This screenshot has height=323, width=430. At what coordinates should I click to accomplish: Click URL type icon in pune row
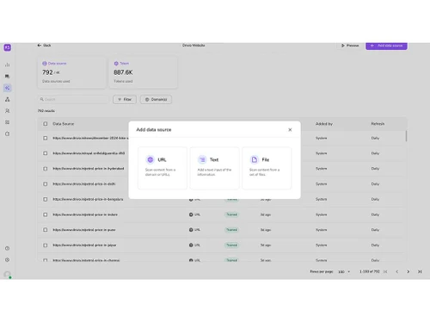191,230
